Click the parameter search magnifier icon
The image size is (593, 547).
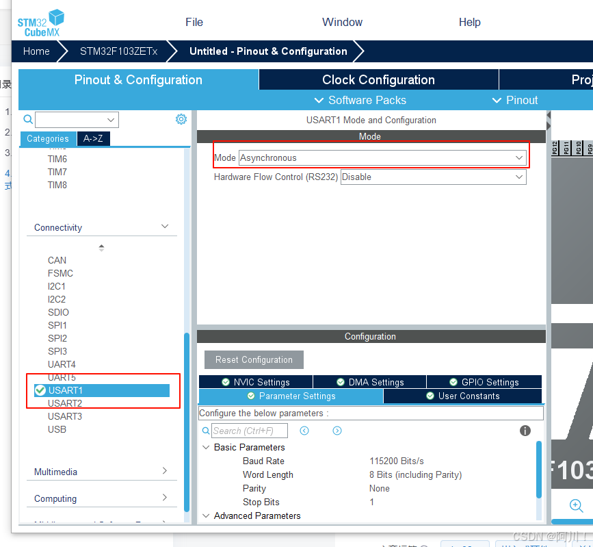pos(206,431)
